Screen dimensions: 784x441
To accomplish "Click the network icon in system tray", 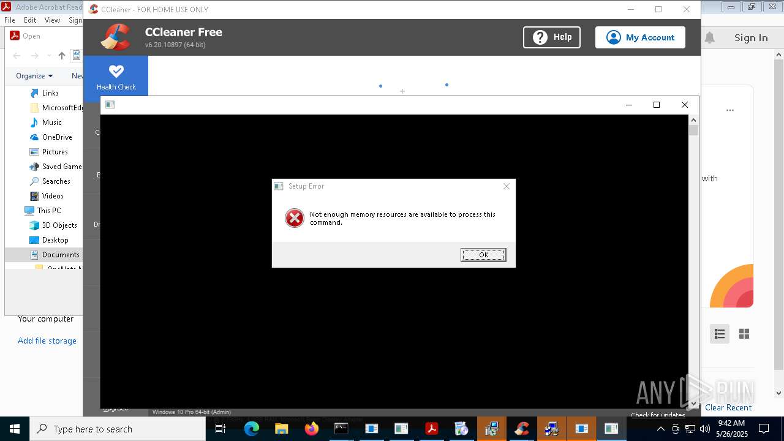I will [690, 429].
